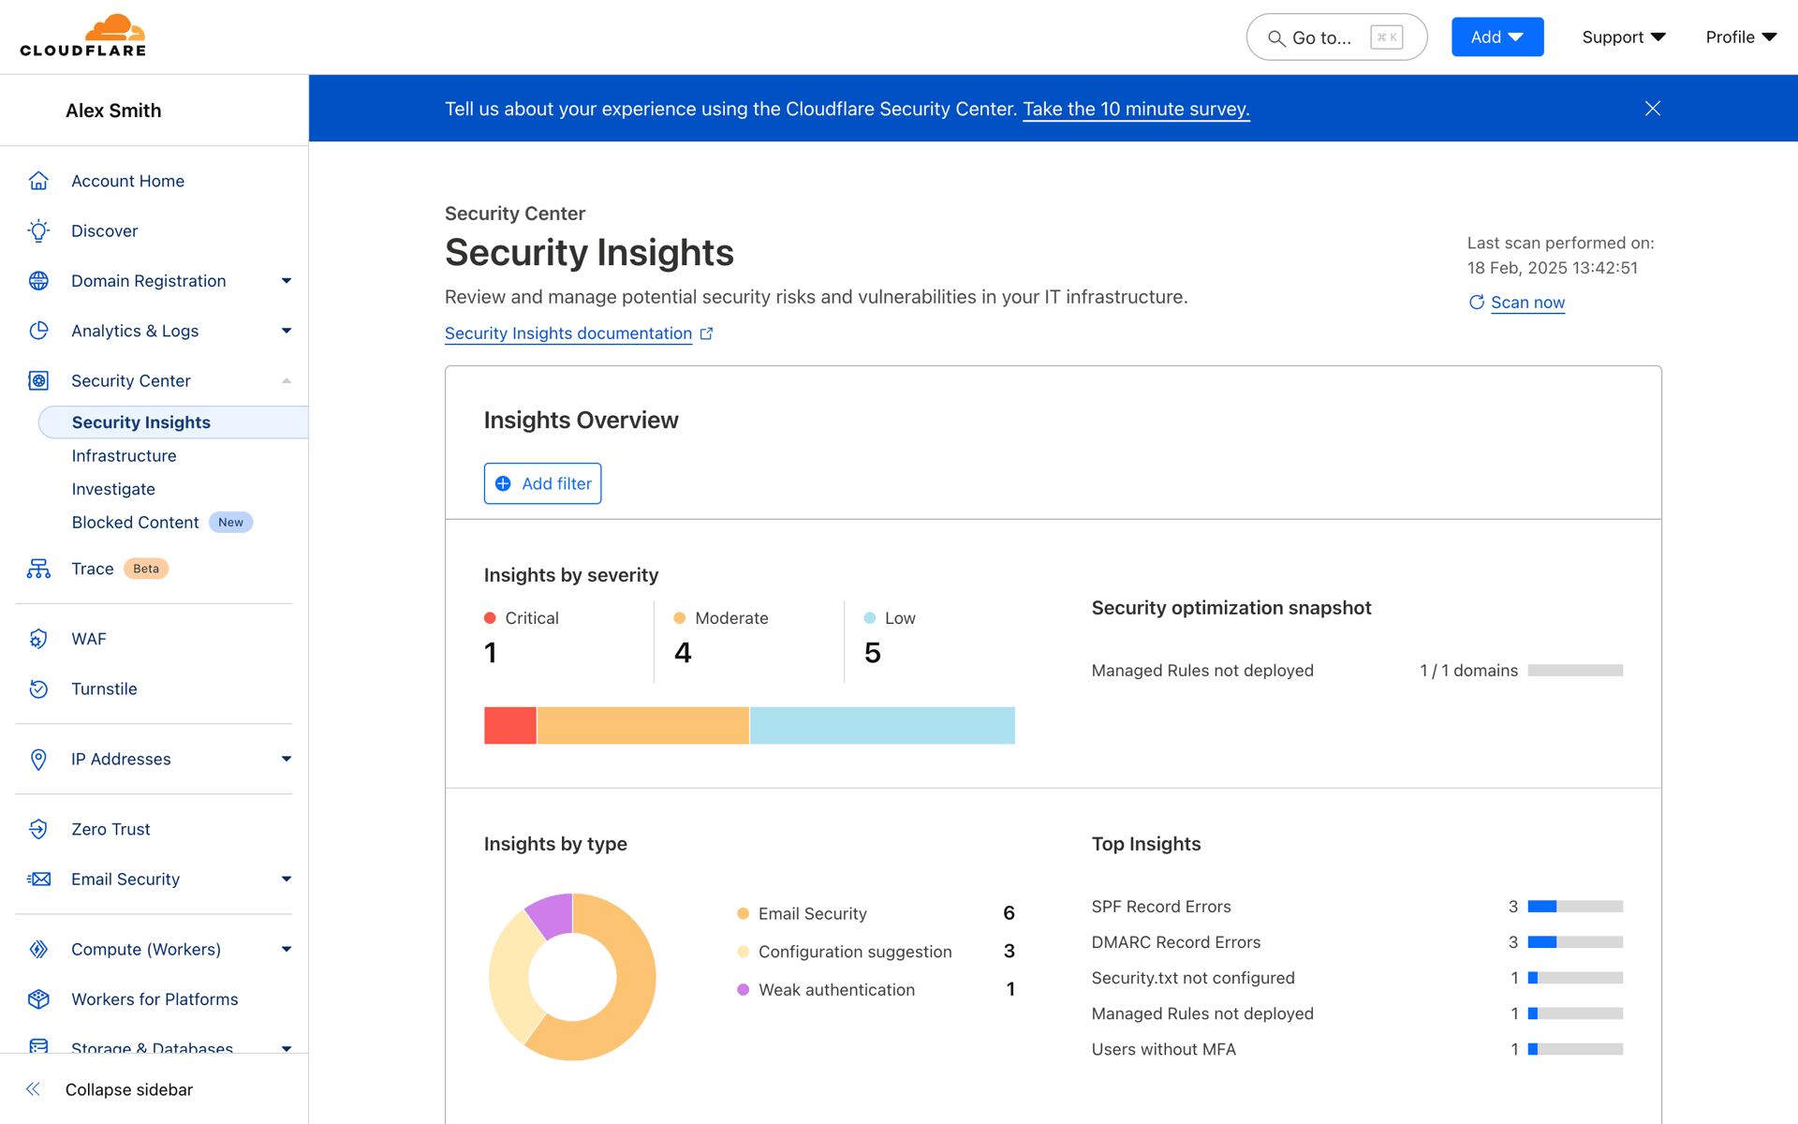Viewport: 1798px width, 1124px height.
Task: Expand the Compute (Workers) arrow
Action: pyautogui.click(x=287, y=949)
